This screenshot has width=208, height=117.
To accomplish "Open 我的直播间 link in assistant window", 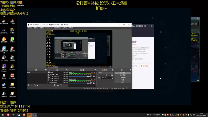I will pos(139,26).
